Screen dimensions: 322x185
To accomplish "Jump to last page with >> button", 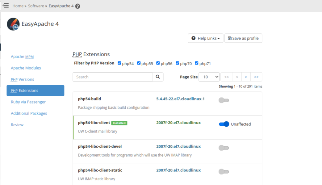I will [256, 77].
